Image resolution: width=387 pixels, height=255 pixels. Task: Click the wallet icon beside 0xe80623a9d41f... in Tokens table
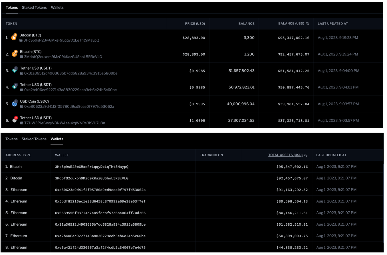pyautogui.click(x=22, y=107)
